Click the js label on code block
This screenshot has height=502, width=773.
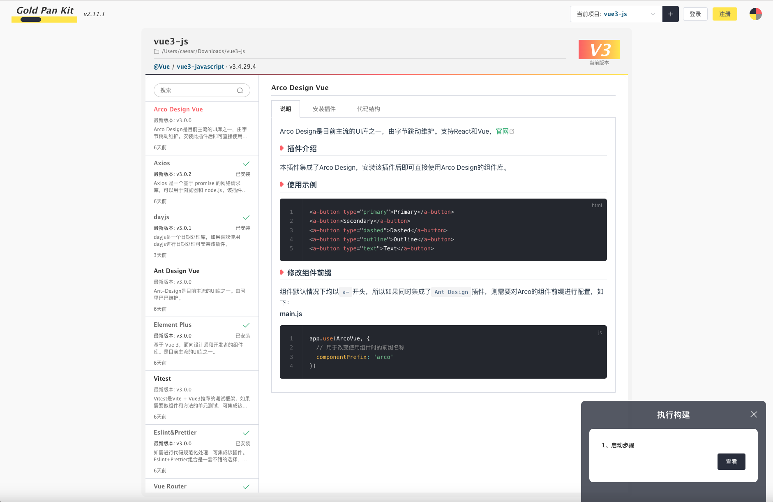tap(600, 333)
